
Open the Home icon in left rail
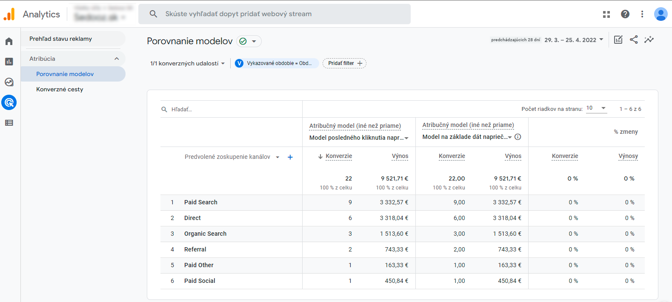pyautogui.click(x=9, y=41)
